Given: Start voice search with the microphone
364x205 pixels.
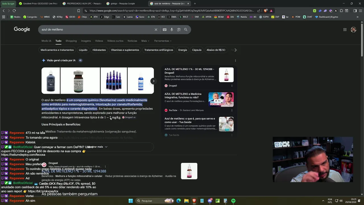Looking at the screenshot, I should point(172,30).
